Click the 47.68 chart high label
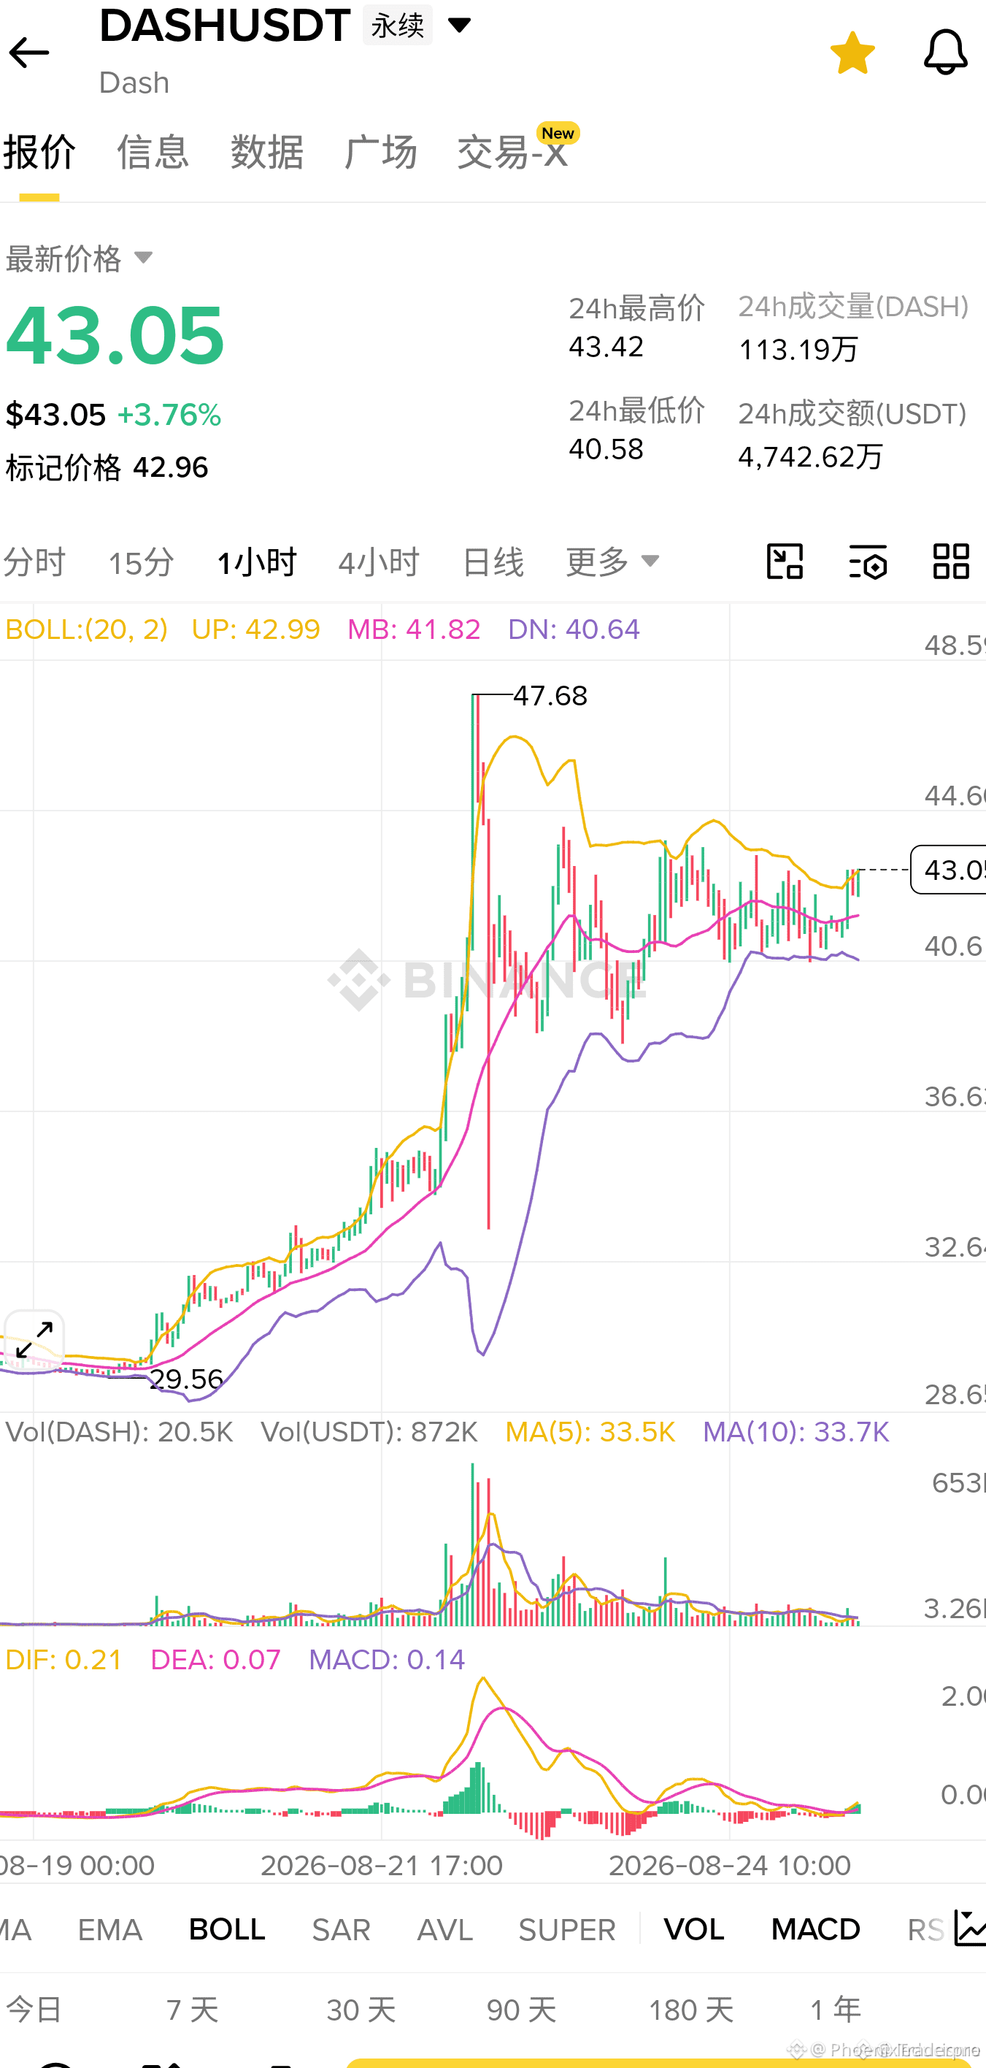The image size is (986, 2068). point(550,695)
